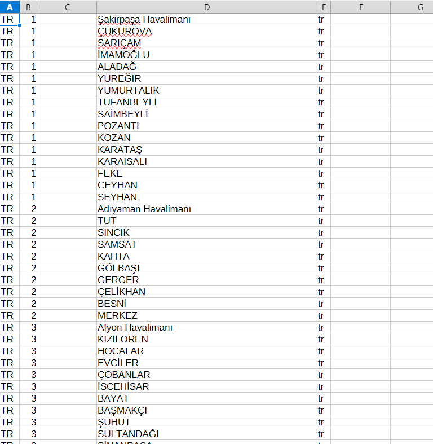
Task: Select the CEYHAN cell
Action: pos(207,185)
